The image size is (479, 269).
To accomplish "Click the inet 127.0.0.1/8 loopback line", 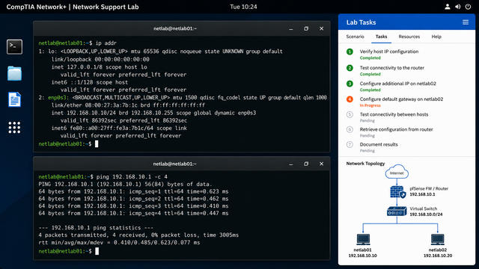I will 99,67.
